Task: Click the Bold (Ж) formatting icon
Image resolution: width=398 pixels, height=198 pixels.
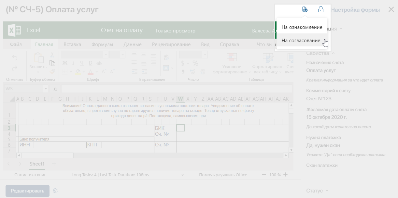Action: coord(65,63)
